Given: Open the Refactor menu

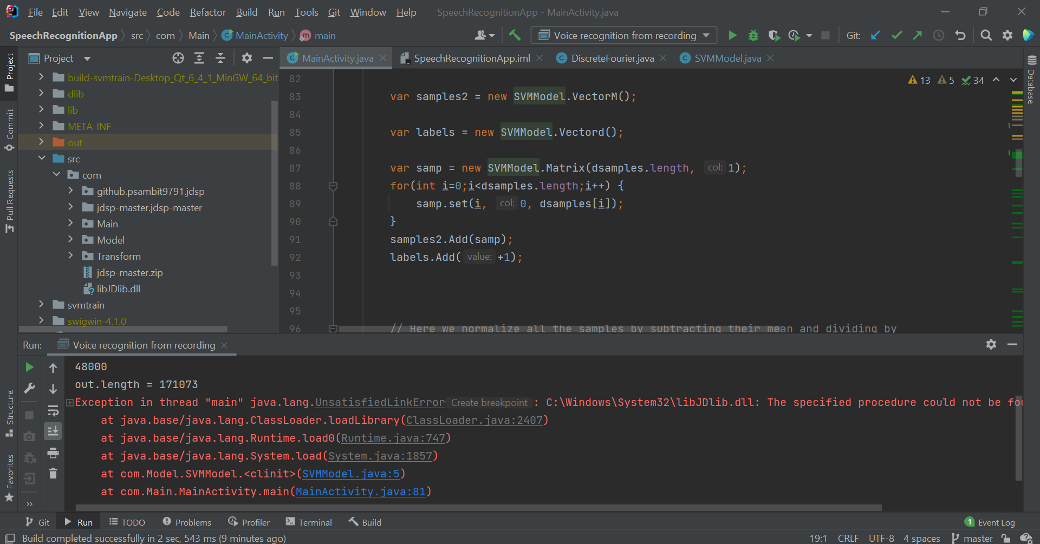Looking at the screenshot, I should tap(207, 12).
